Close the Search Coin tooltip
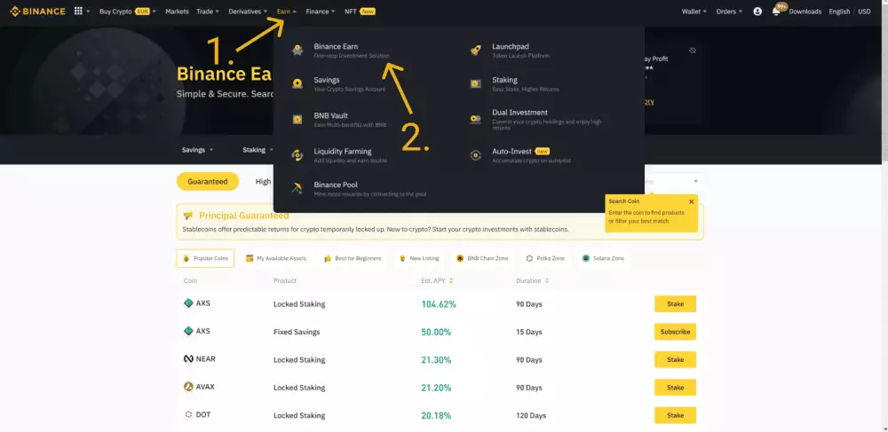Screen dimensions: 888x432 point(692,201)
